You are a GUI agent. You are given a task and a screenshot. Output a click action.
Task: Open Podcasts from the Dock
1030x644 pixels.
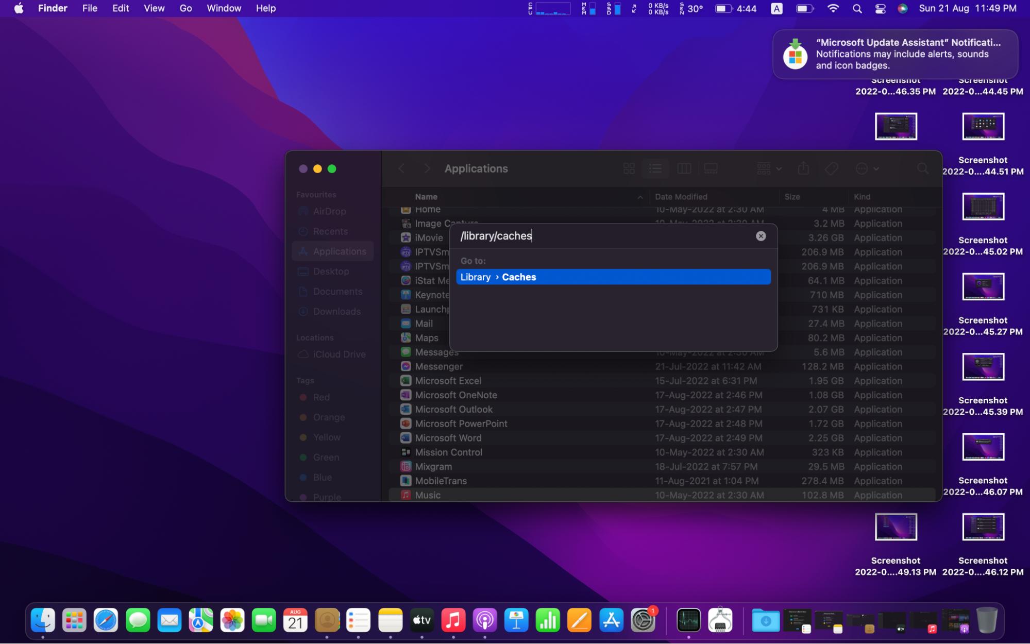coord(485,620)
